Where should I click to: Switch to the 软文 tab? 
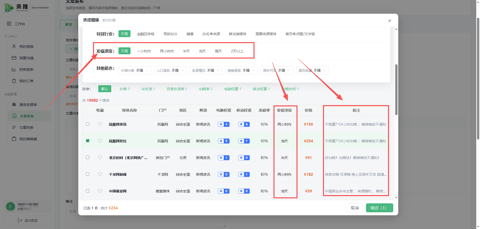[x=69, y=24]
